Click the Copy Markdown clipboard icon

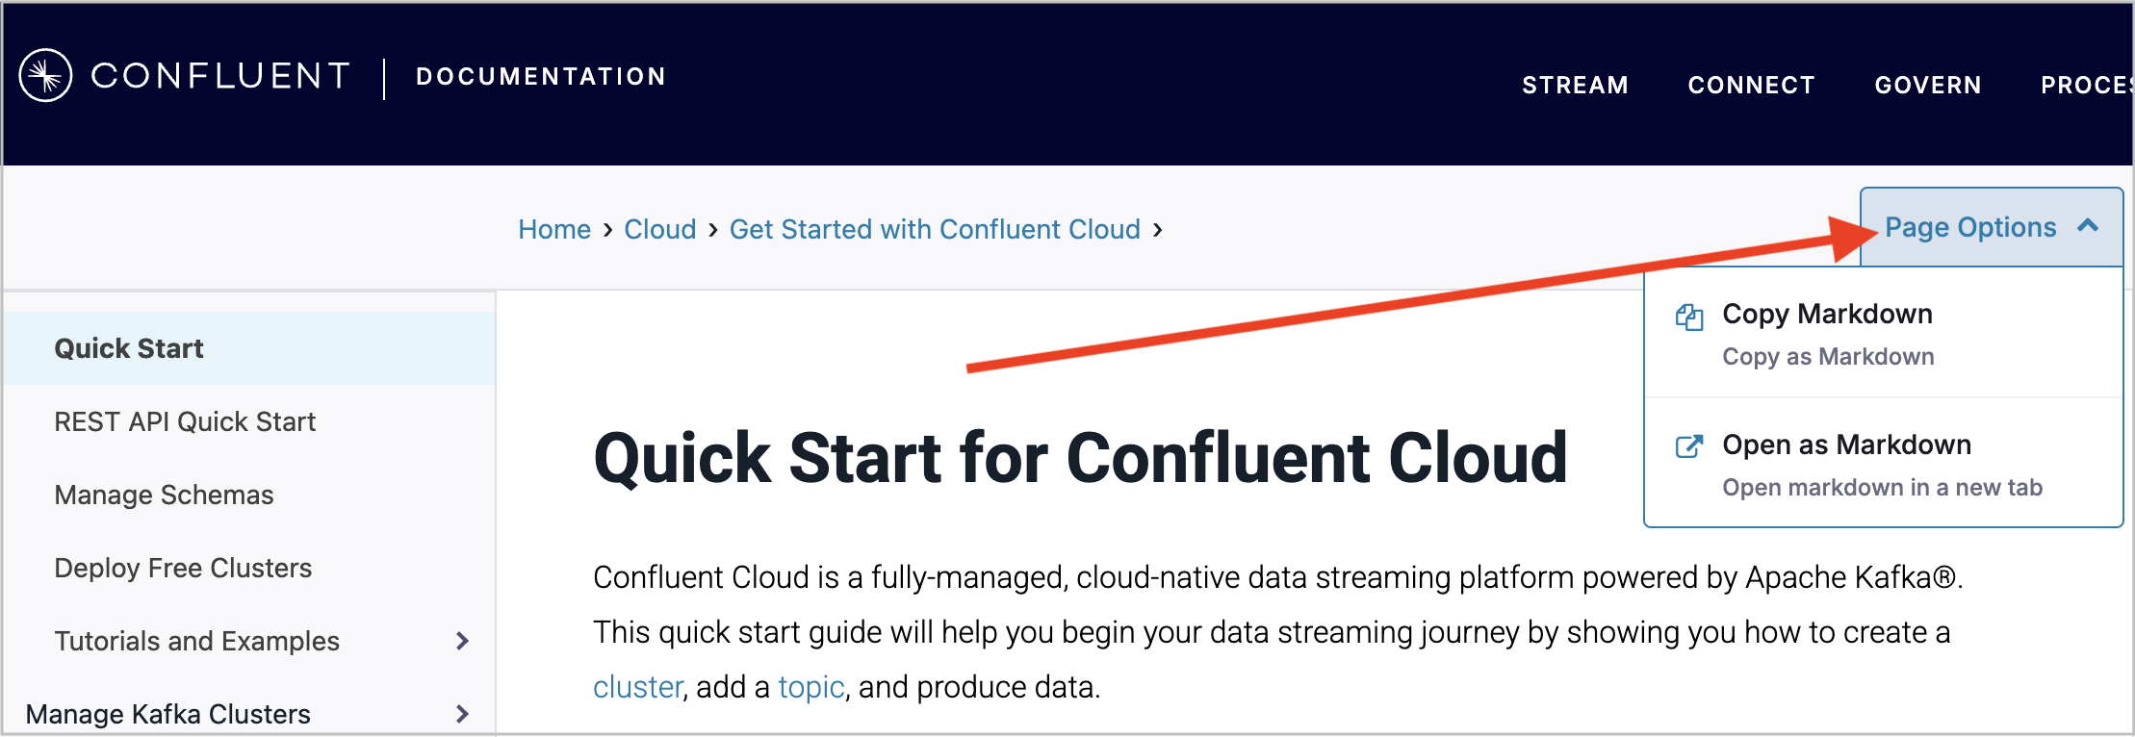coord(1689,317)
